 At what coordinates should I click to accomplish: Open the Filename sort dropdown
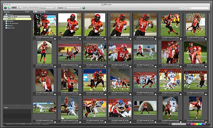pyautogui.click(x=47, y=8)
